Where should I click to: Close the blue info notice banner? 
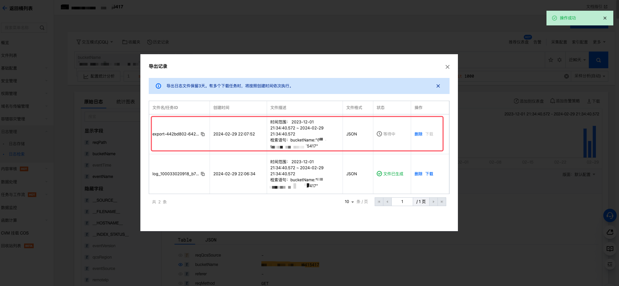[438, 86]
